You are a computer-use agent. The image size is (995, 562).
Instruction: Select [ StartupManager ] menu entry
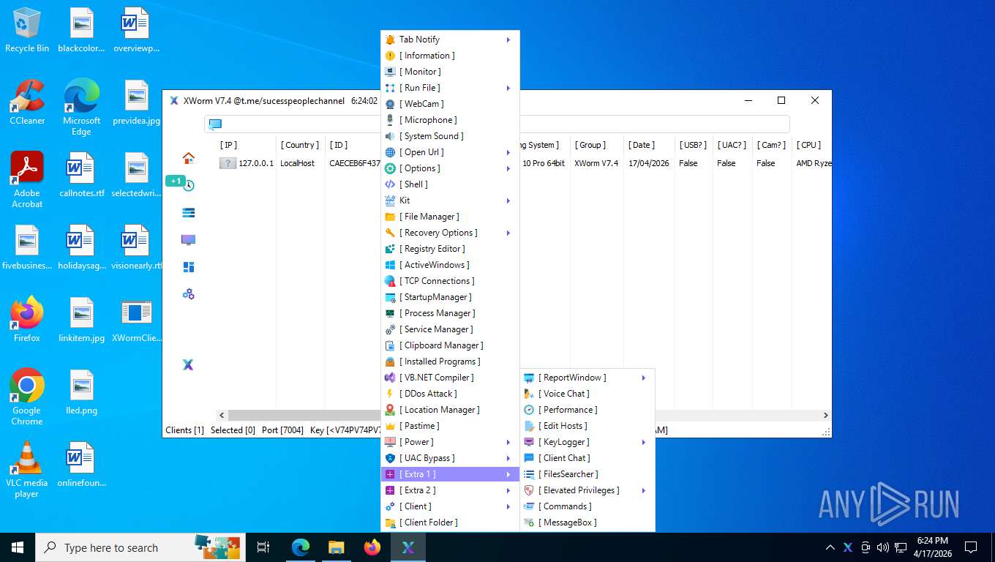450,297
